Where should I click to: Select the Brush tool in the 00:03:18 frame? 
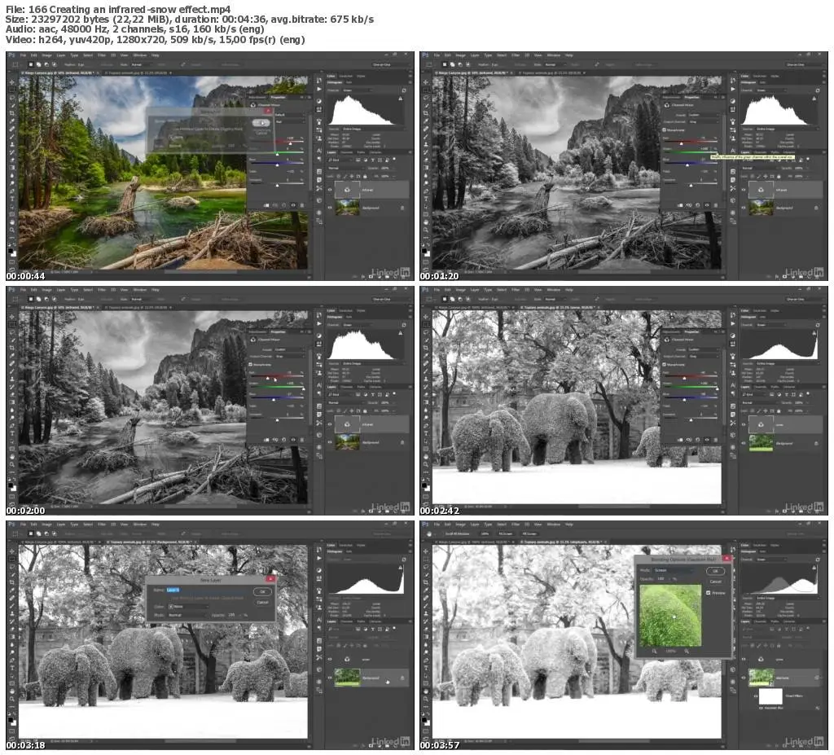point(11,605)
